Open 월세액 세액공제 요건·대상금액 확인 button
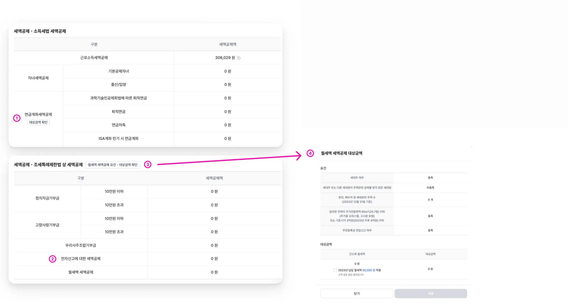Viewport: 571px width, 305px height. pyautogui.click(x=113, y=165)
